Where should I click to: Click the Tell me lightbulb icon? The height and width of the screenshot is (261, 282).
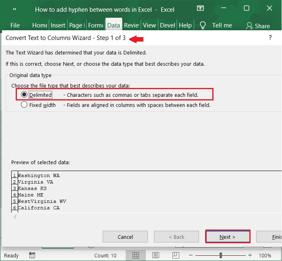[203, 25]
